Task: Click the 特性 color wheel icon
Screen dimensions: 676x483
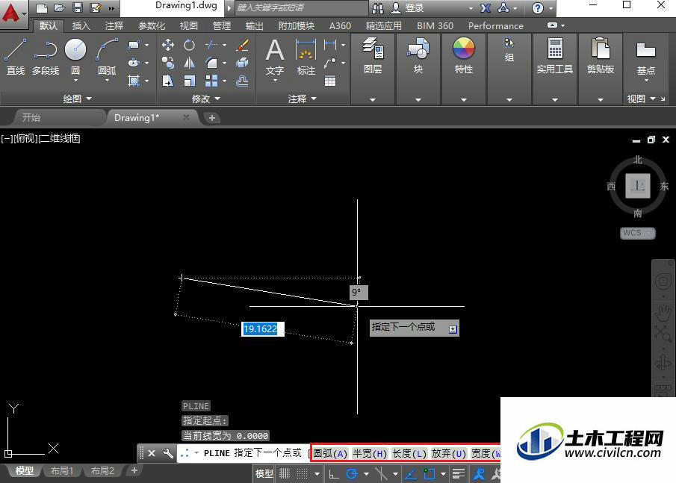Action: click(x=464, y=48)
